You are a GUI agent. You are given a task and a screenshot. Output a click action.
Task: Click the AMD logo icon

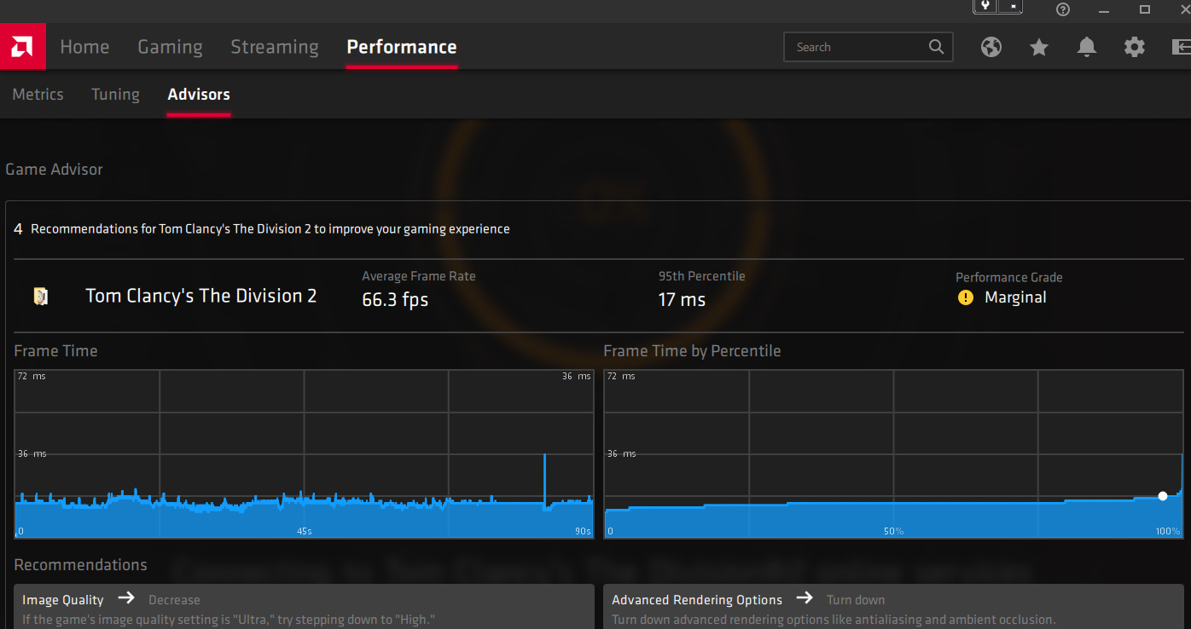pos(22,47)
